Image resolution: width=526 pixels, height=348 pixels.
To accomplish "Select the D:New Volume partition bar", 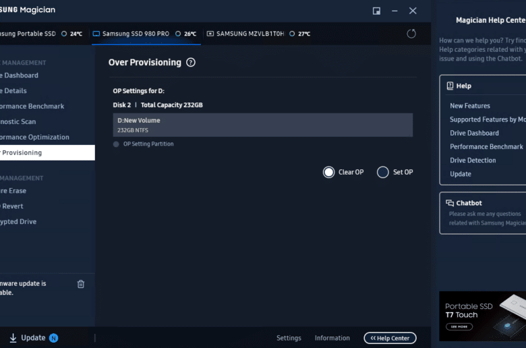I will point(263,125).
